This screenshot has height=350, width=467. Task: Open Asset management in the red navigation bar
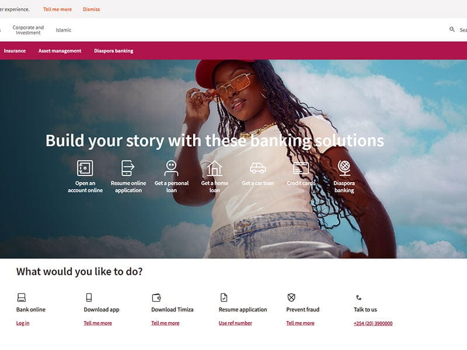[x=60, y=51]
